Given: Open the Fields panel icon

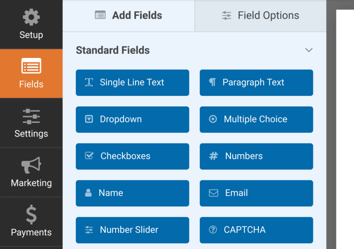Looking at the screenshot, I should (31, 66).
